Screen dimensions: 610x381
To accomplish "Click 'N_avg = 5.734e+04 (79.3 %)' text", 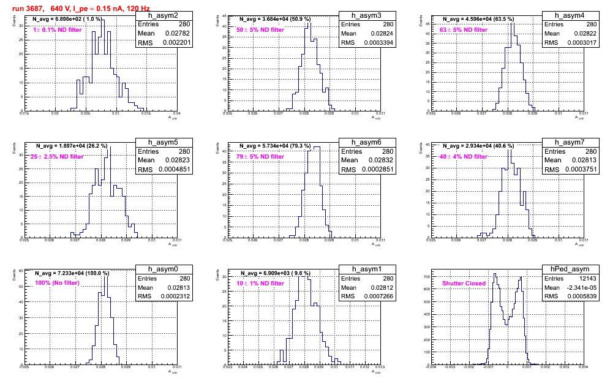I will tap(275, 146).
